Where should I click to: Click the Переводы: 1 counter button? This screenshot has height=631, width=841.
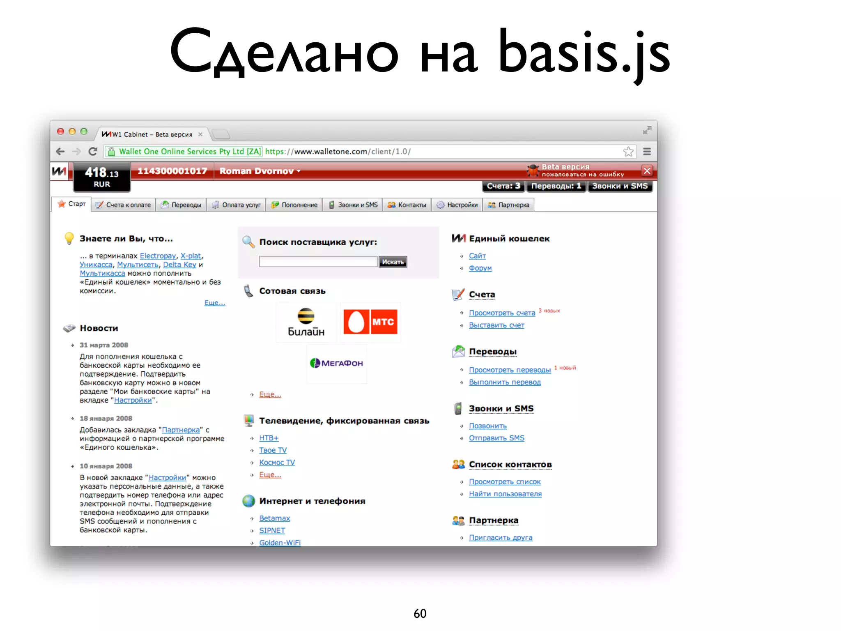coord(556,186)
